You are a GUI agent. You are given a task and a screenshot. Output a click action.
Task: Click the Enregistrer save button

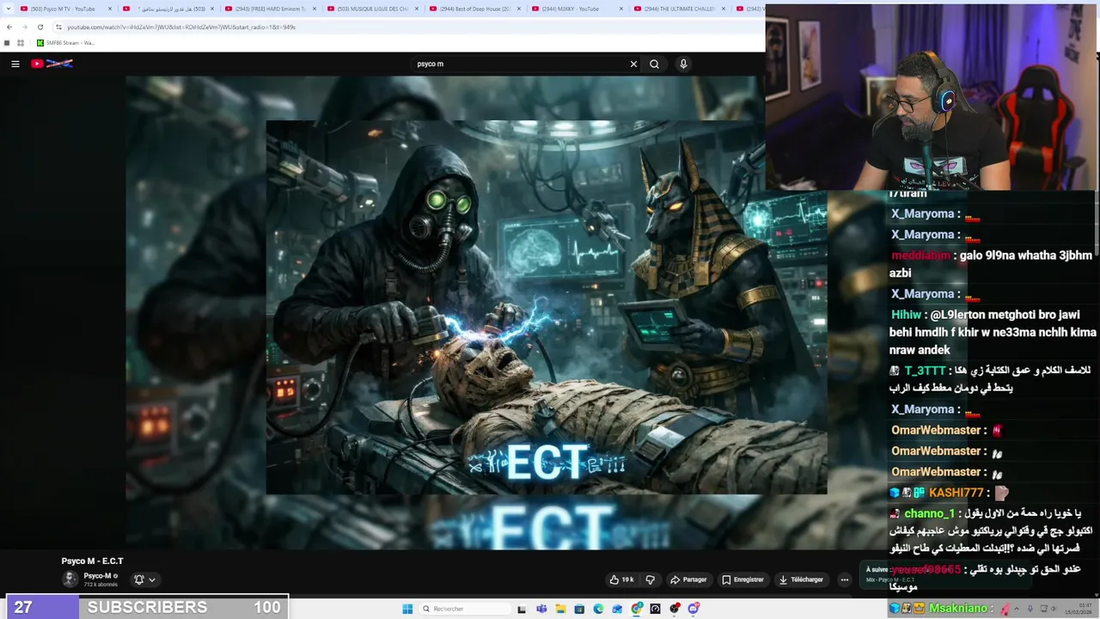742,579
